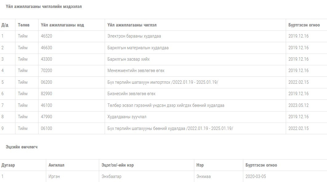Select activity code 46520 cell
Viewport: 327px width, 182px height.
(x=46, y=36)
